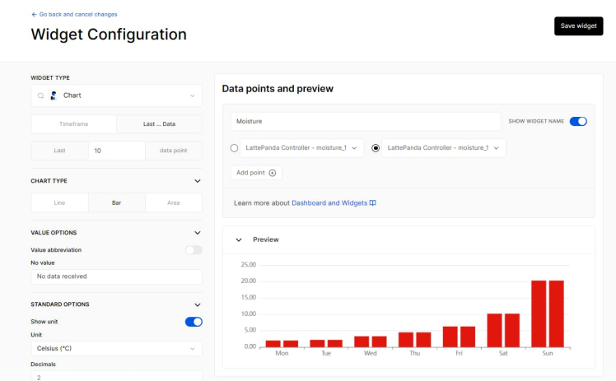The image size is (616, 381).
Task: Click the plus icon on Add point
Action: click(272, 173)
